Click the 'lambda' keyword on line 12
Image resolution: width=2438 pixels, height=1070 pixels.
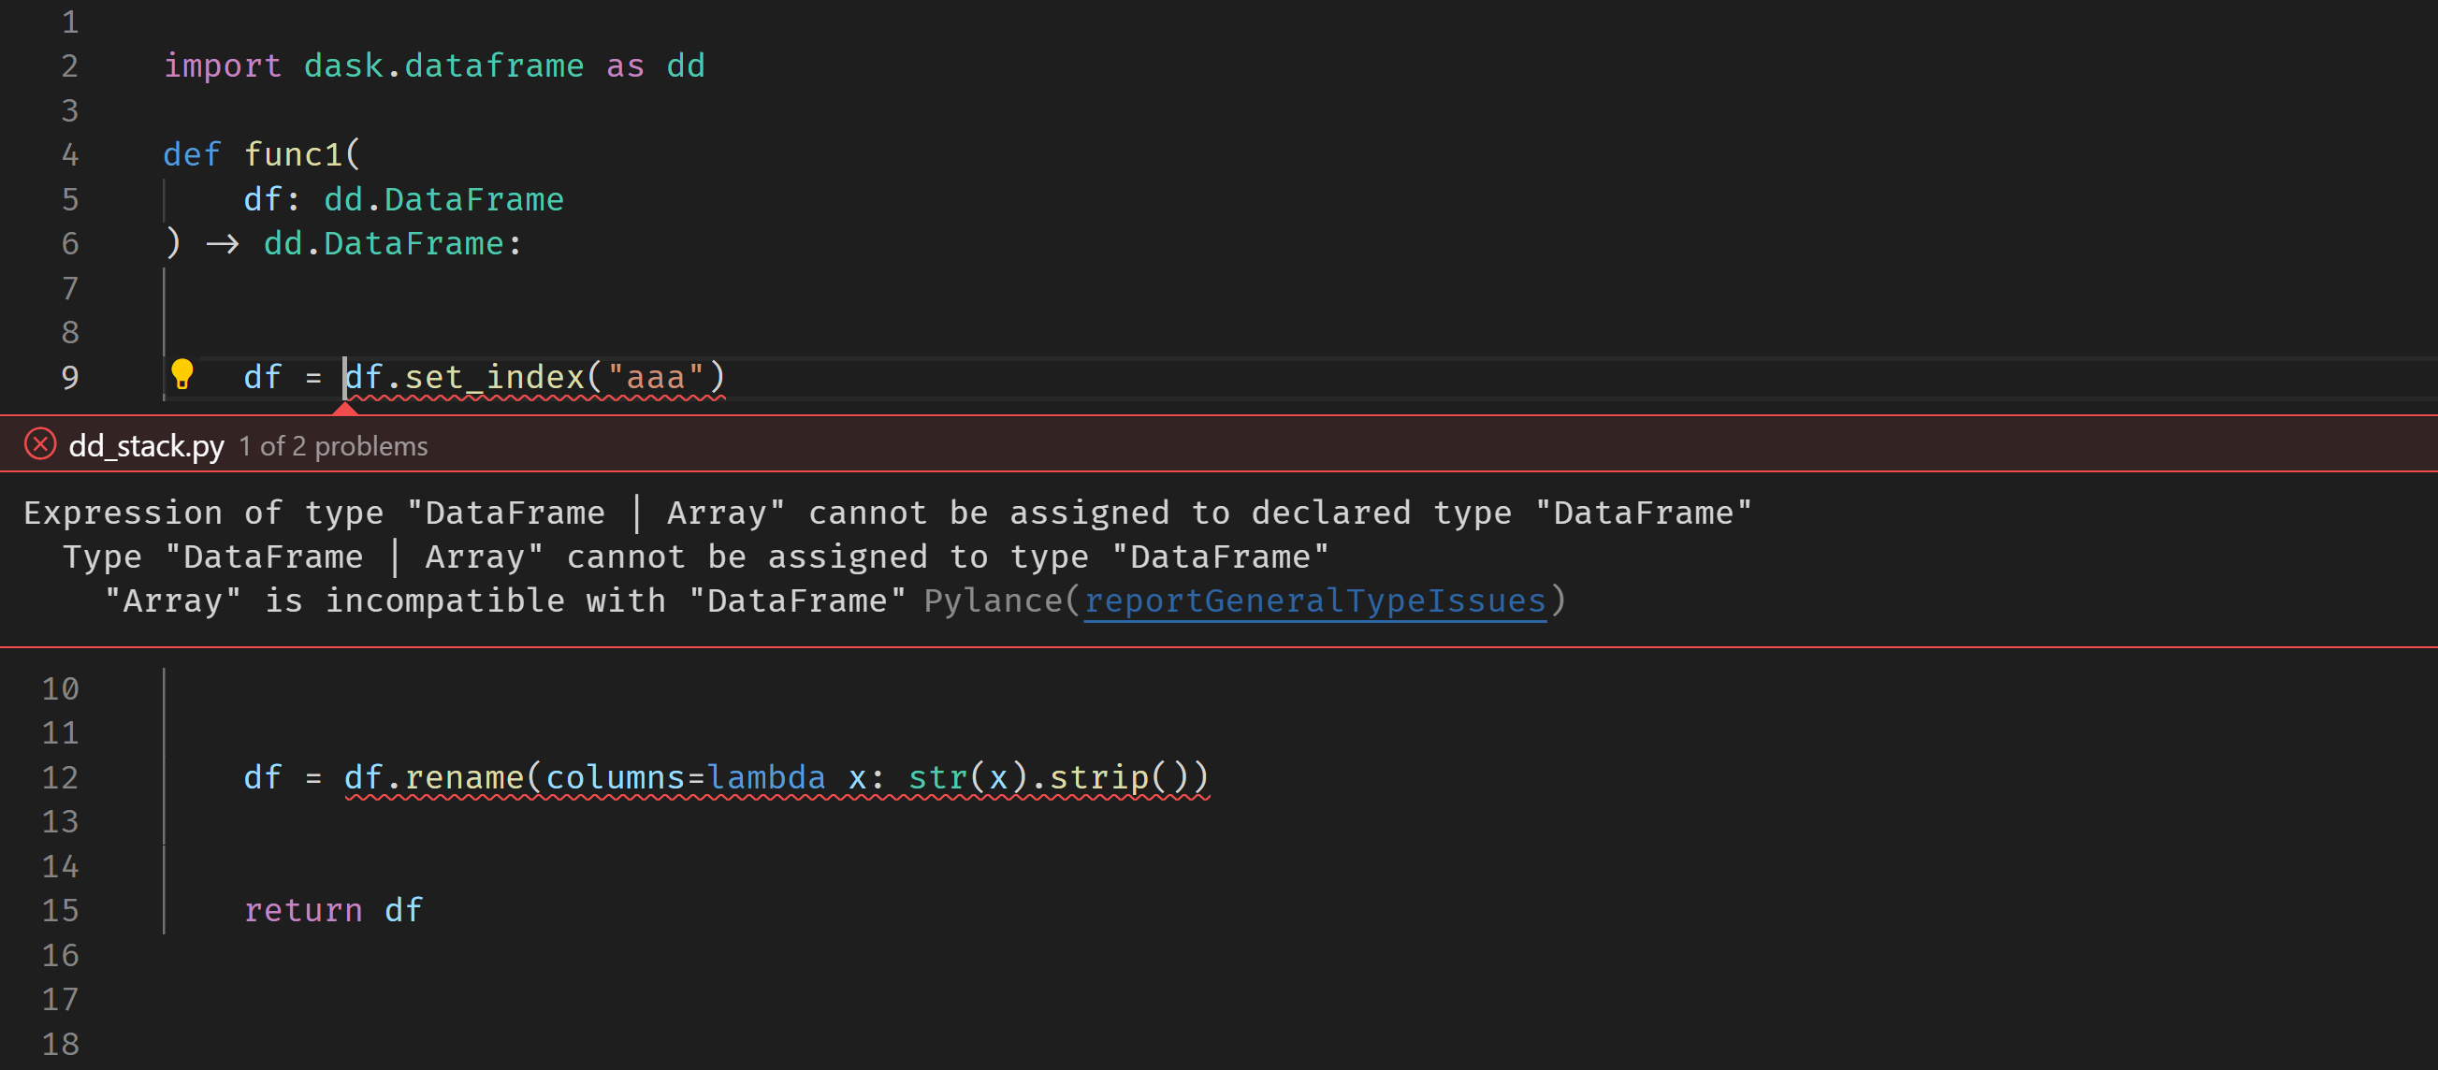tap(765, 777)
